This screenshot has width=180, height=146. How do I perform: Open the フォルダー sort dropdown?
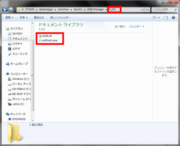tap(136, 27)
